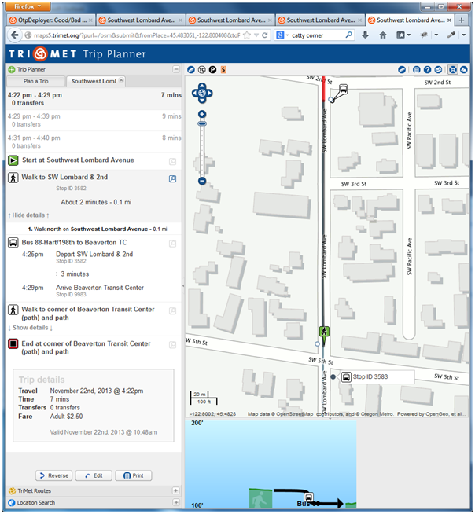Viewport: 475px width, 514px height.
Task: Click the red end marker icon in itinerary
Action: coord(13,344)
